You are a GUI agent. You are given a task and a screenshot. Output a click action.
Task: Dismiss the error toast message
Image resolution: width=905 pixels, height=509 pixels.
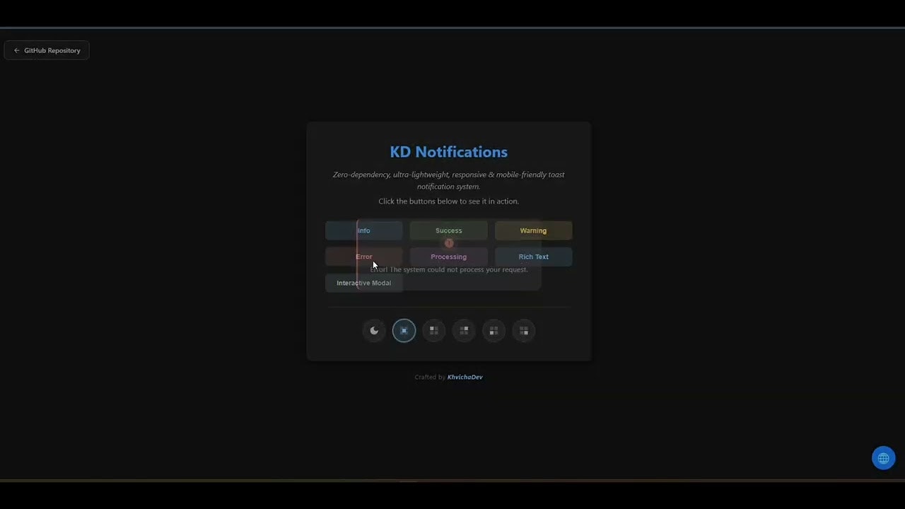pyautogui.click(x=448, y=269)
